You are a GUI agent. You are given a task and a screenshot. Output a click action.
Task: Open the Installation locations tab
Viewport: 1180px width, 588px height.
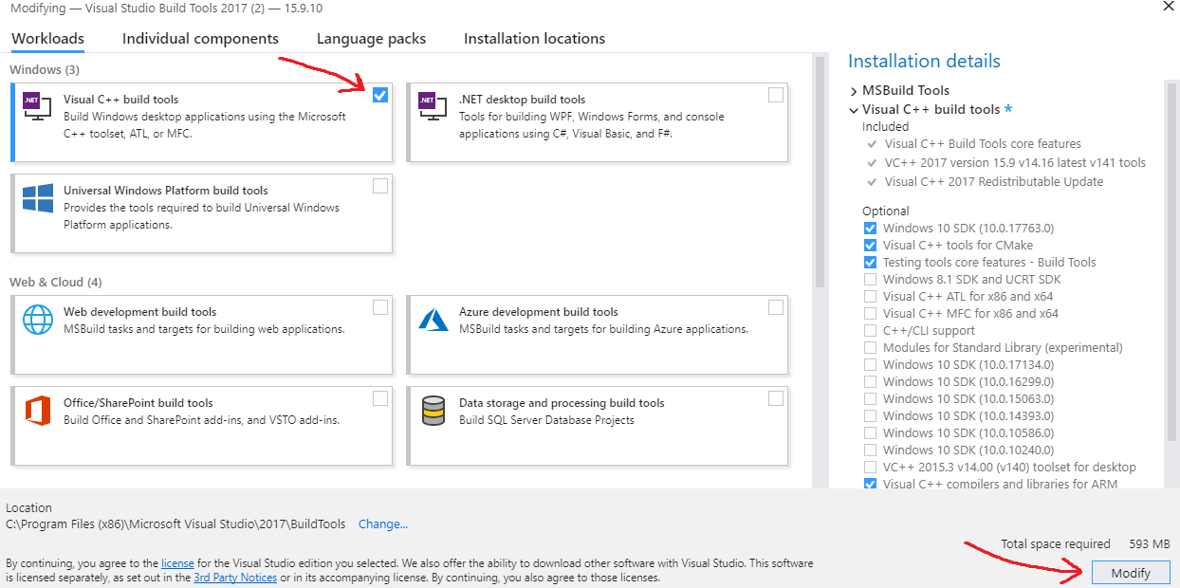pyautogui.click(x=534, y=39)
